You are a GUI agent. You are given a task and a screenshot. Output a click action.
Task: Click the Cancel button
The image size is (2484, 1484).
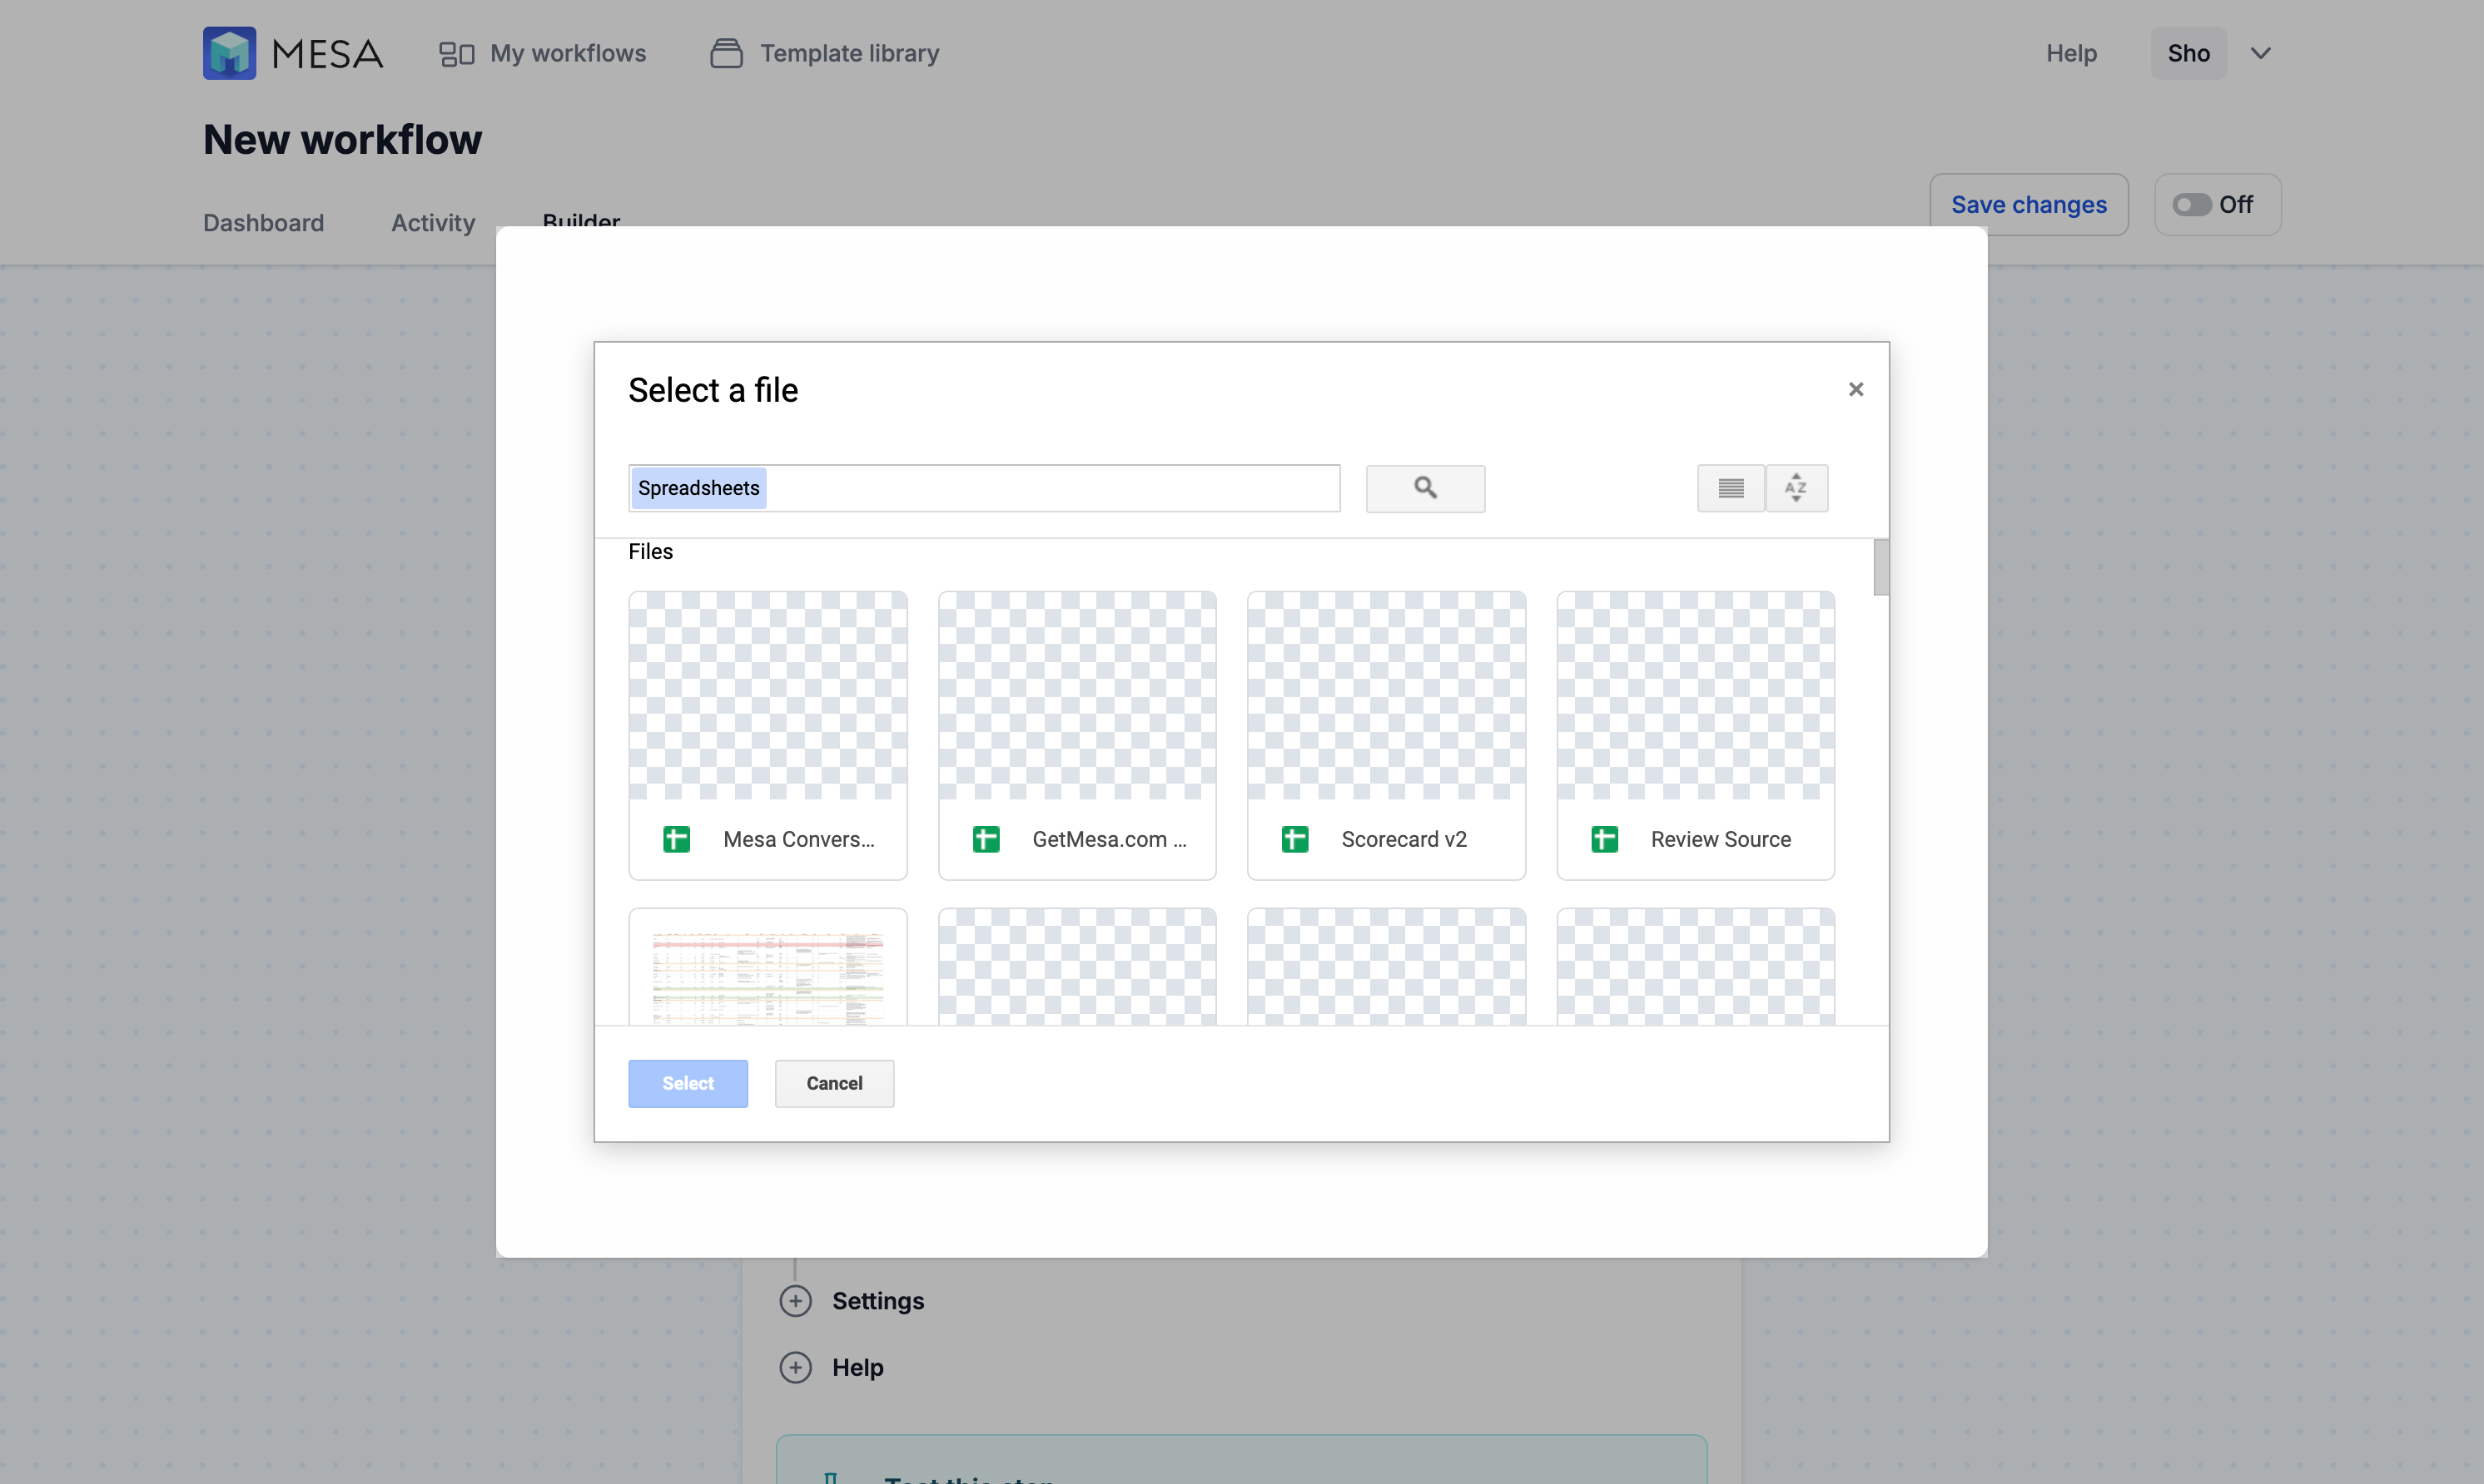833,1083
